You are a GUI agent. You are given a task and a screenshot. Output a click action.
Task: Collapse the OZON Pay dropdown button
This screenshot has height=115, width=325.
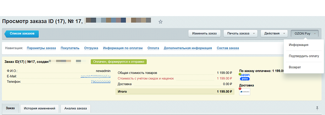coord(304,33)
